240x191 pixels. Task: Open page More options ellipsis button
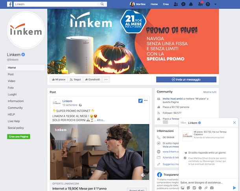pyautogui.click(x=106, y=79)
